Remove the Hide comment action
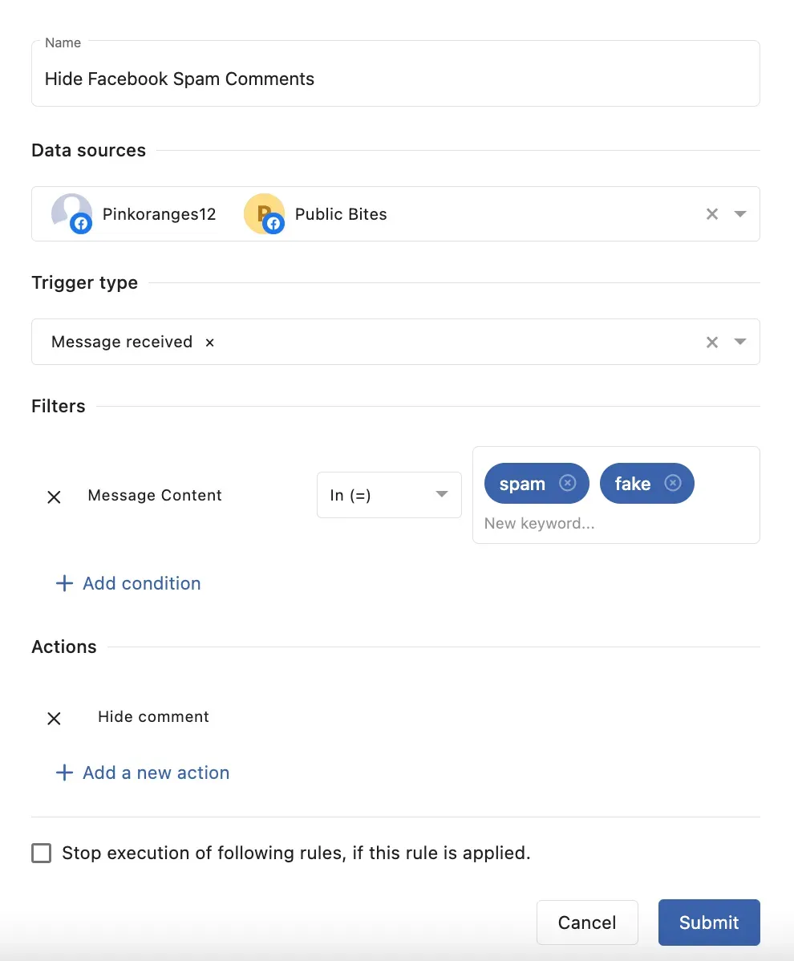Screen dimensions: 794x961 click(54, 718)
